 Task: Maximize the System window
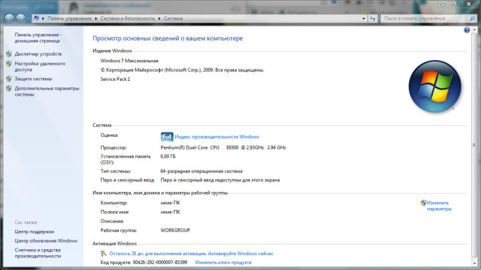(454, 4)
